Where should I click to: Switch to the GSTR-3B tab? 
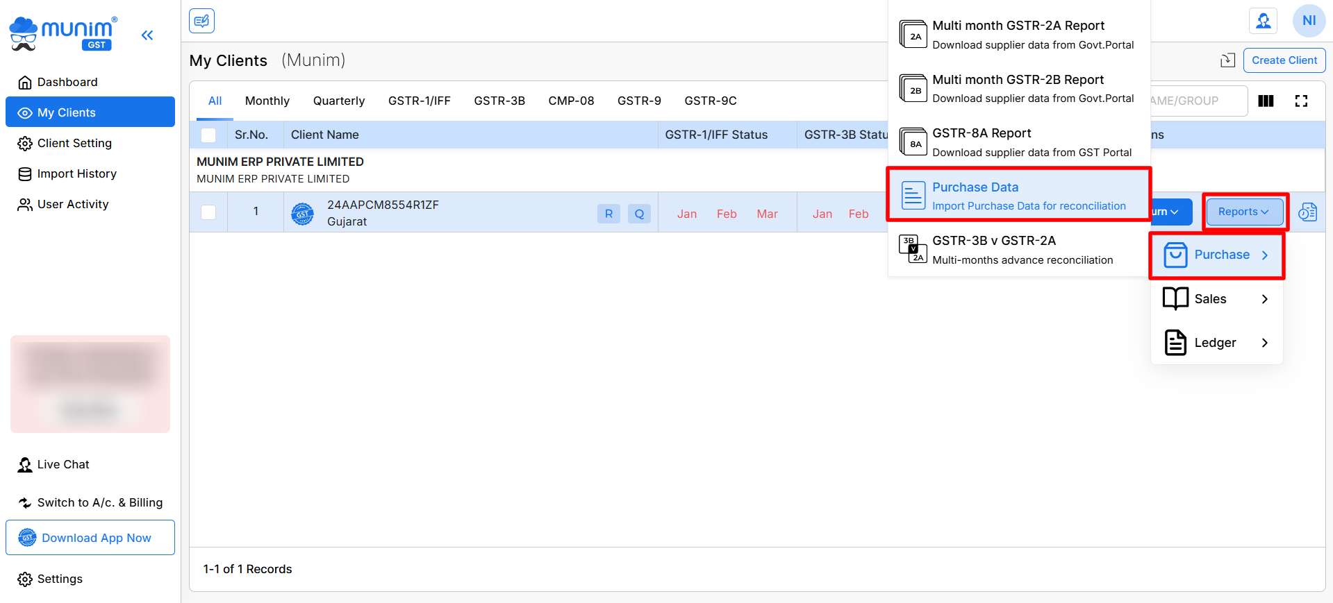tap(499, 101)
